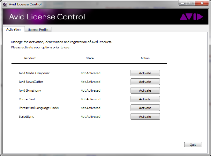Viewport: 211px width, 156px height.
Task: Click Not Activated state for Avid Symphony
Action: [90, 90]
